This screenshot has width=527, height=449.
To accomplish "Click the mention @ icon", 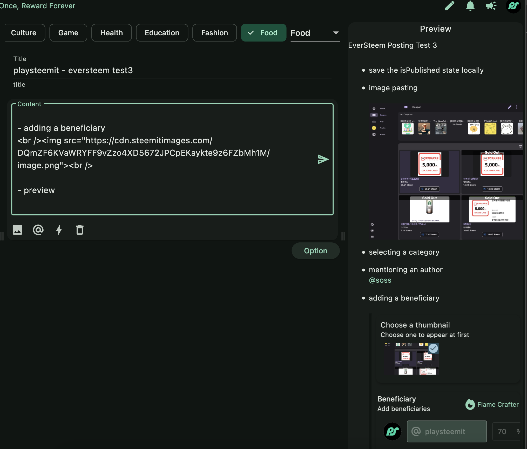I will point(38,230).
